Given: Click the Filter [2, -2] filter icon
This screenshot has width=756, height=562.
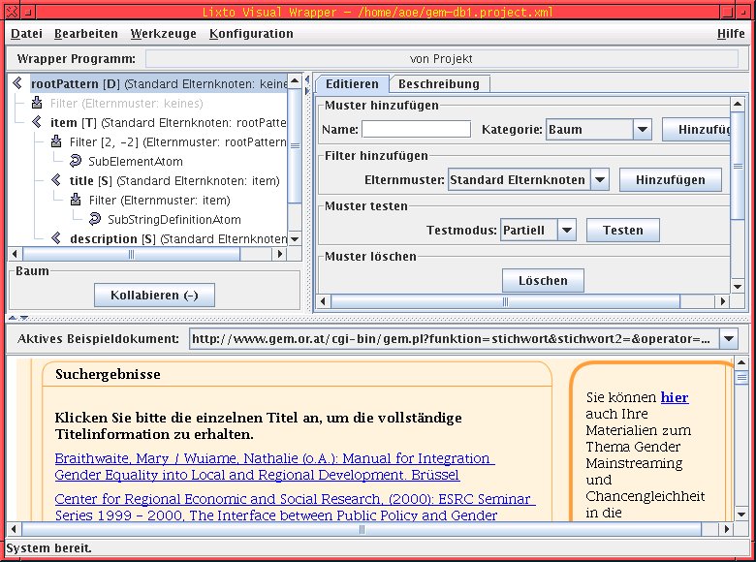Looking at the screenshot, I should coord(56,142).
